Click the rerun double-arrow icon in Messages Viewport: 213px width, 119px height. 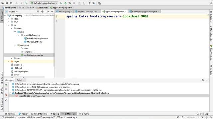[x=6, y=85]
